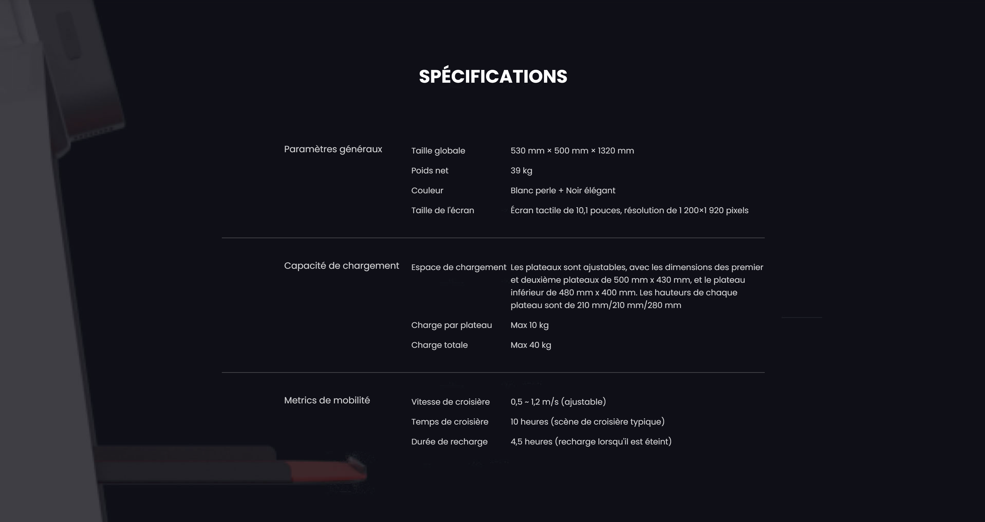Select the Paramètres généraux section title

333,149
